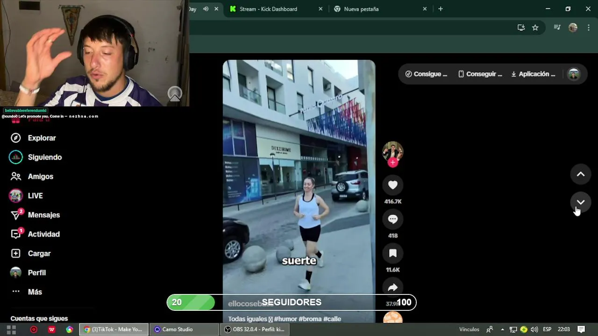Image resolution: width=598 pixels, height=336 pixels.
Task: Click Consigue monedas button
Action: tap(426, 74)
